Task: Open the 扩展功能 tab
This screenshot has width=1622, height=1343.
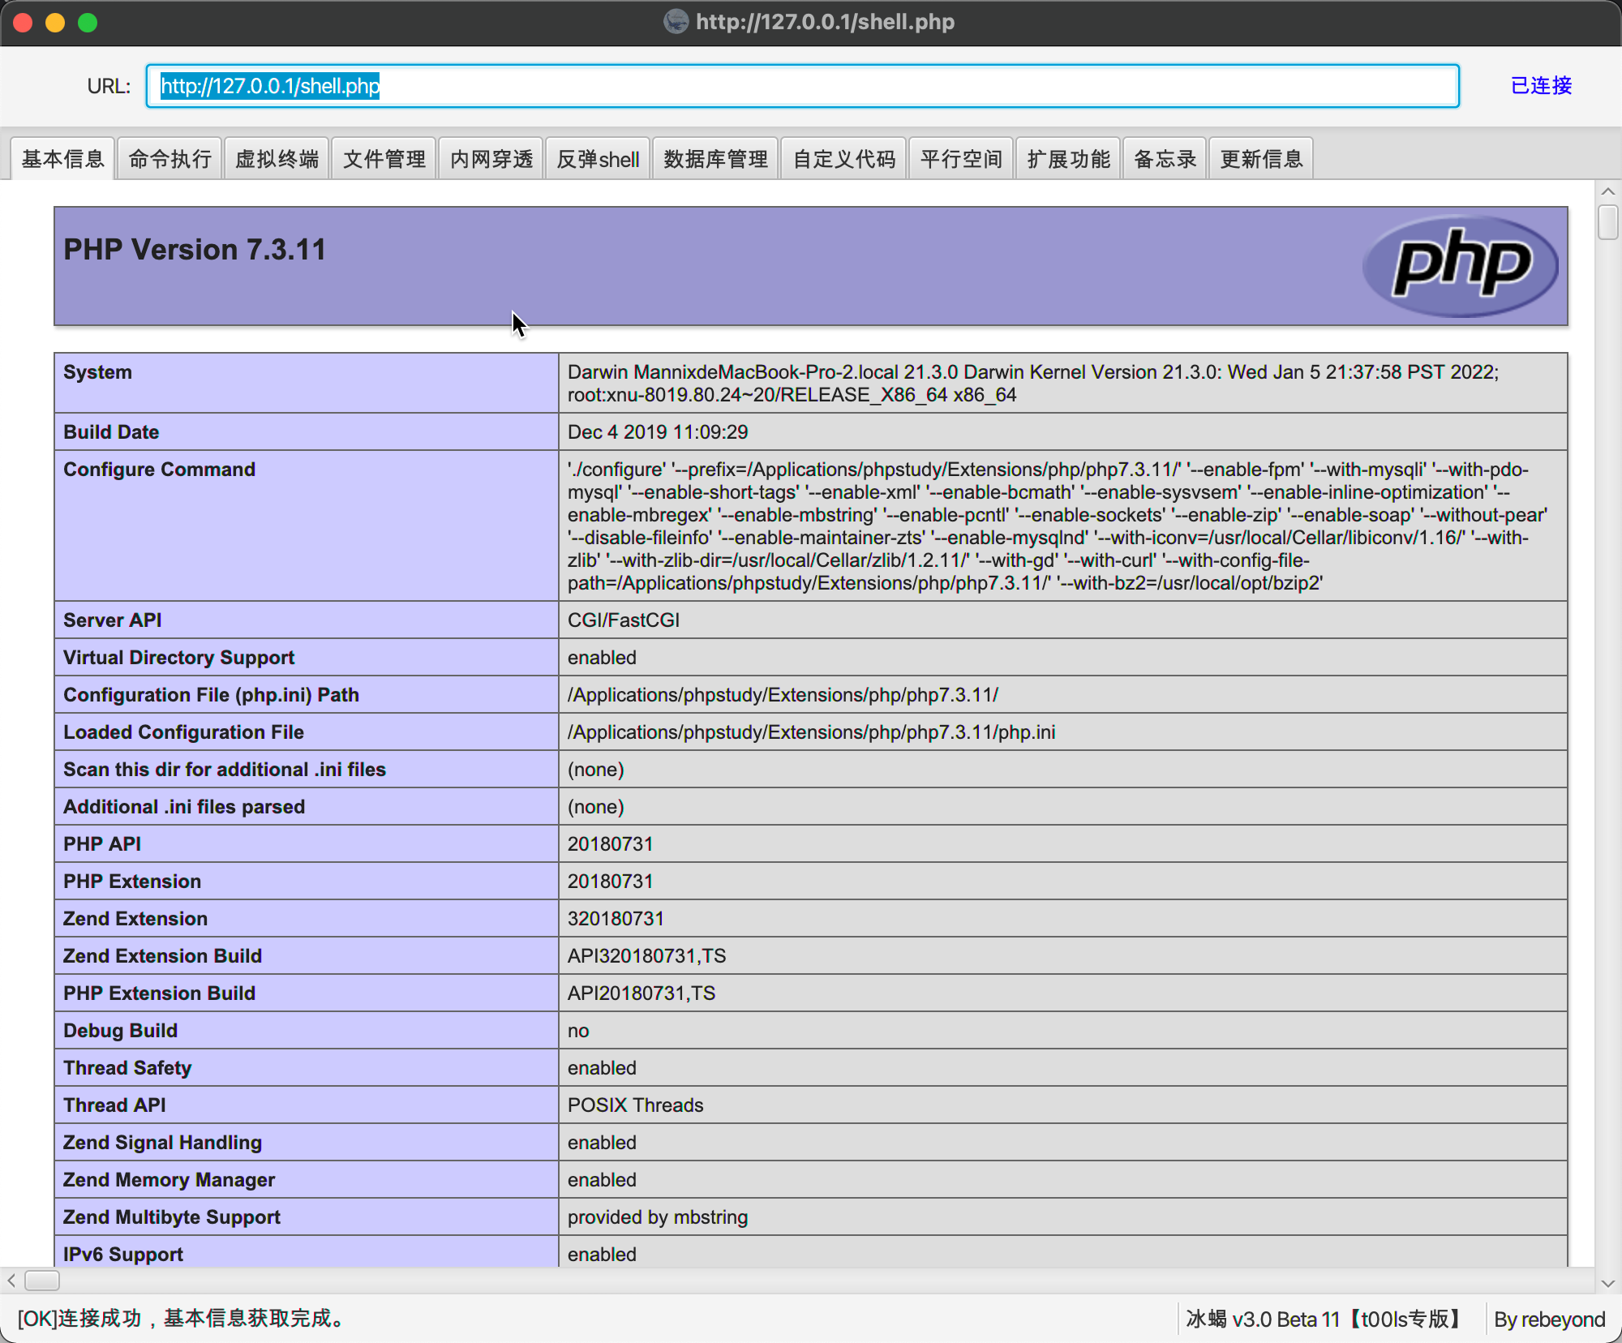Action: click(1068, 157)
